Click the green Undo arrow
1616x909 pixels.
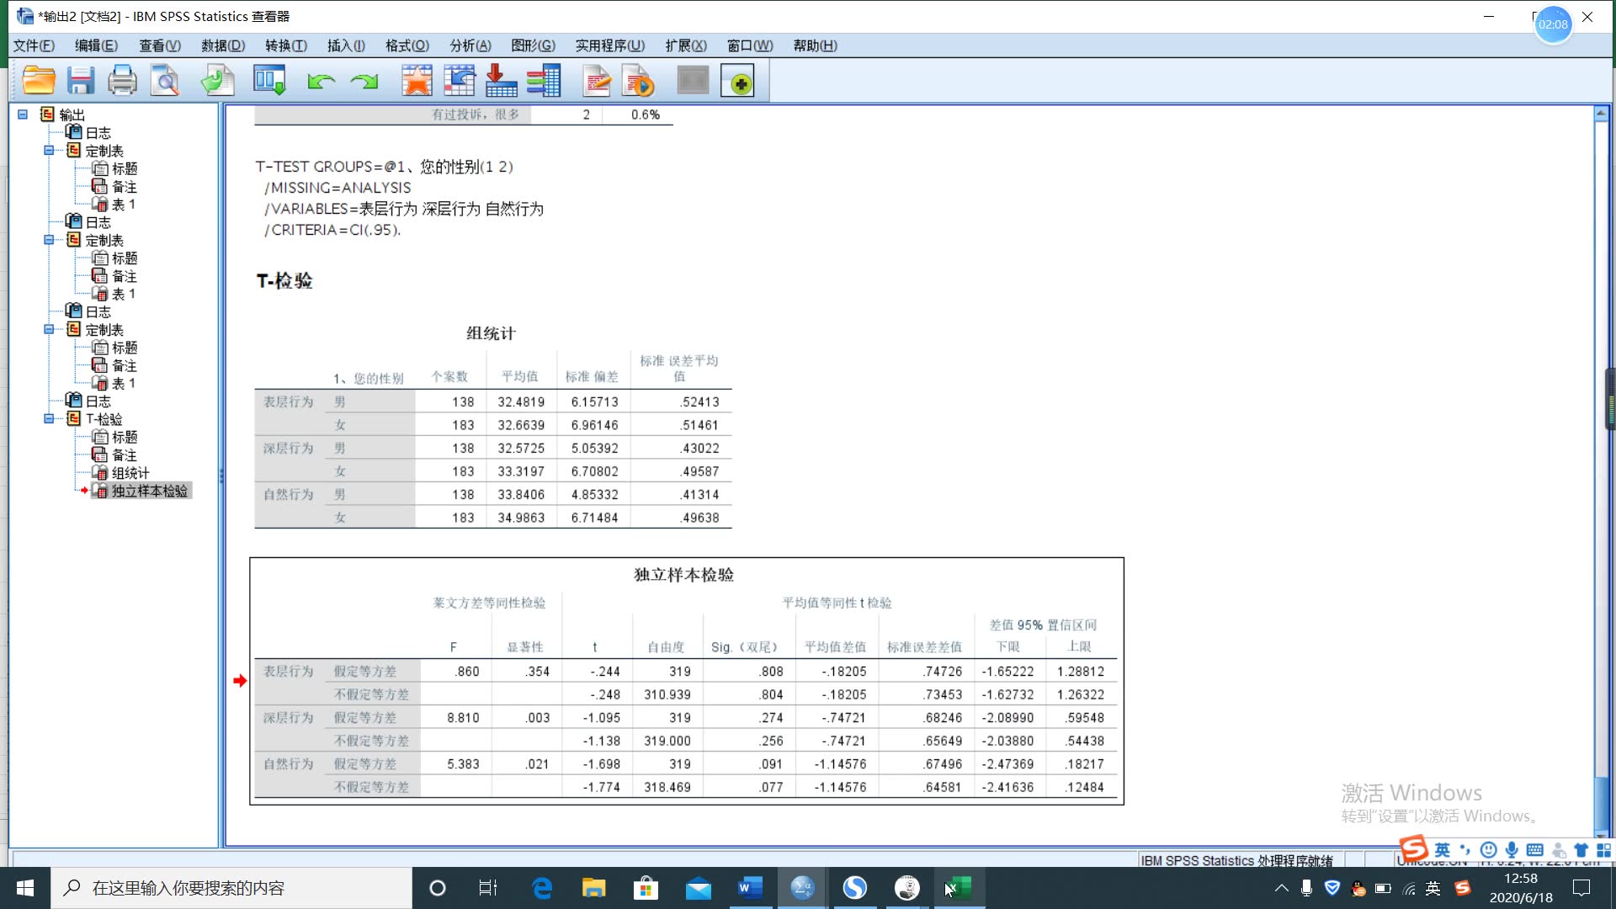pyautogui.click(x=321, y=82)
